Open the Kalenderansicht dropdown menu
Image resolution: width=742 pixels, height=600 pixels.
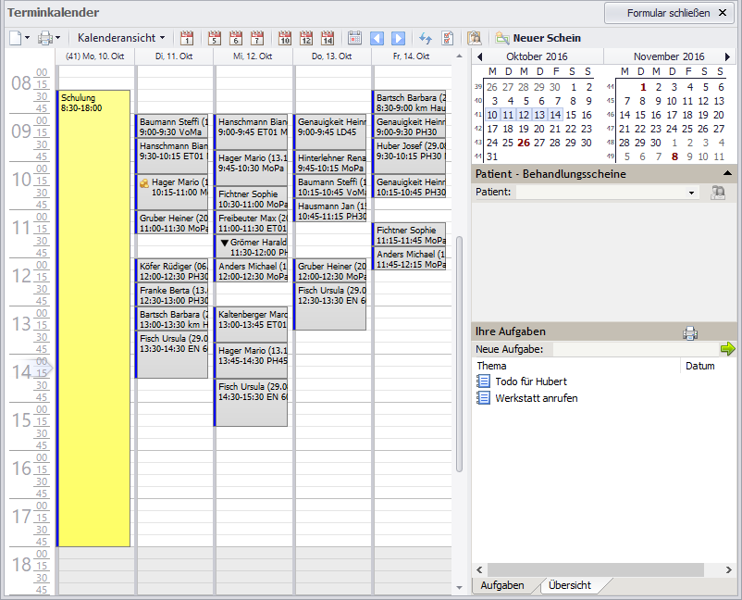pos(121,38)
